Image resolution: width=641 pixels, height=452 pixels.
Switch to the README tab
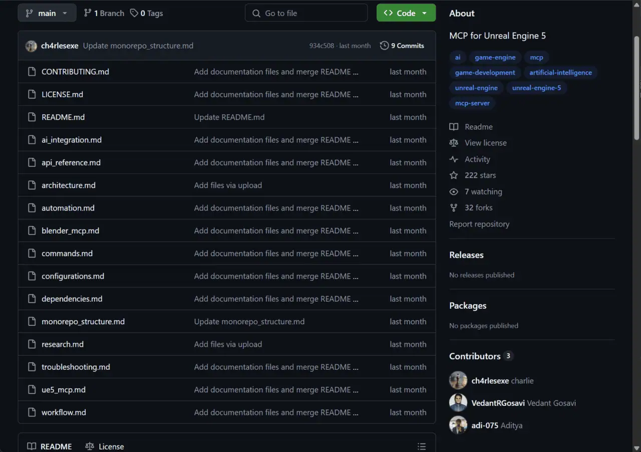pos(50,446)
